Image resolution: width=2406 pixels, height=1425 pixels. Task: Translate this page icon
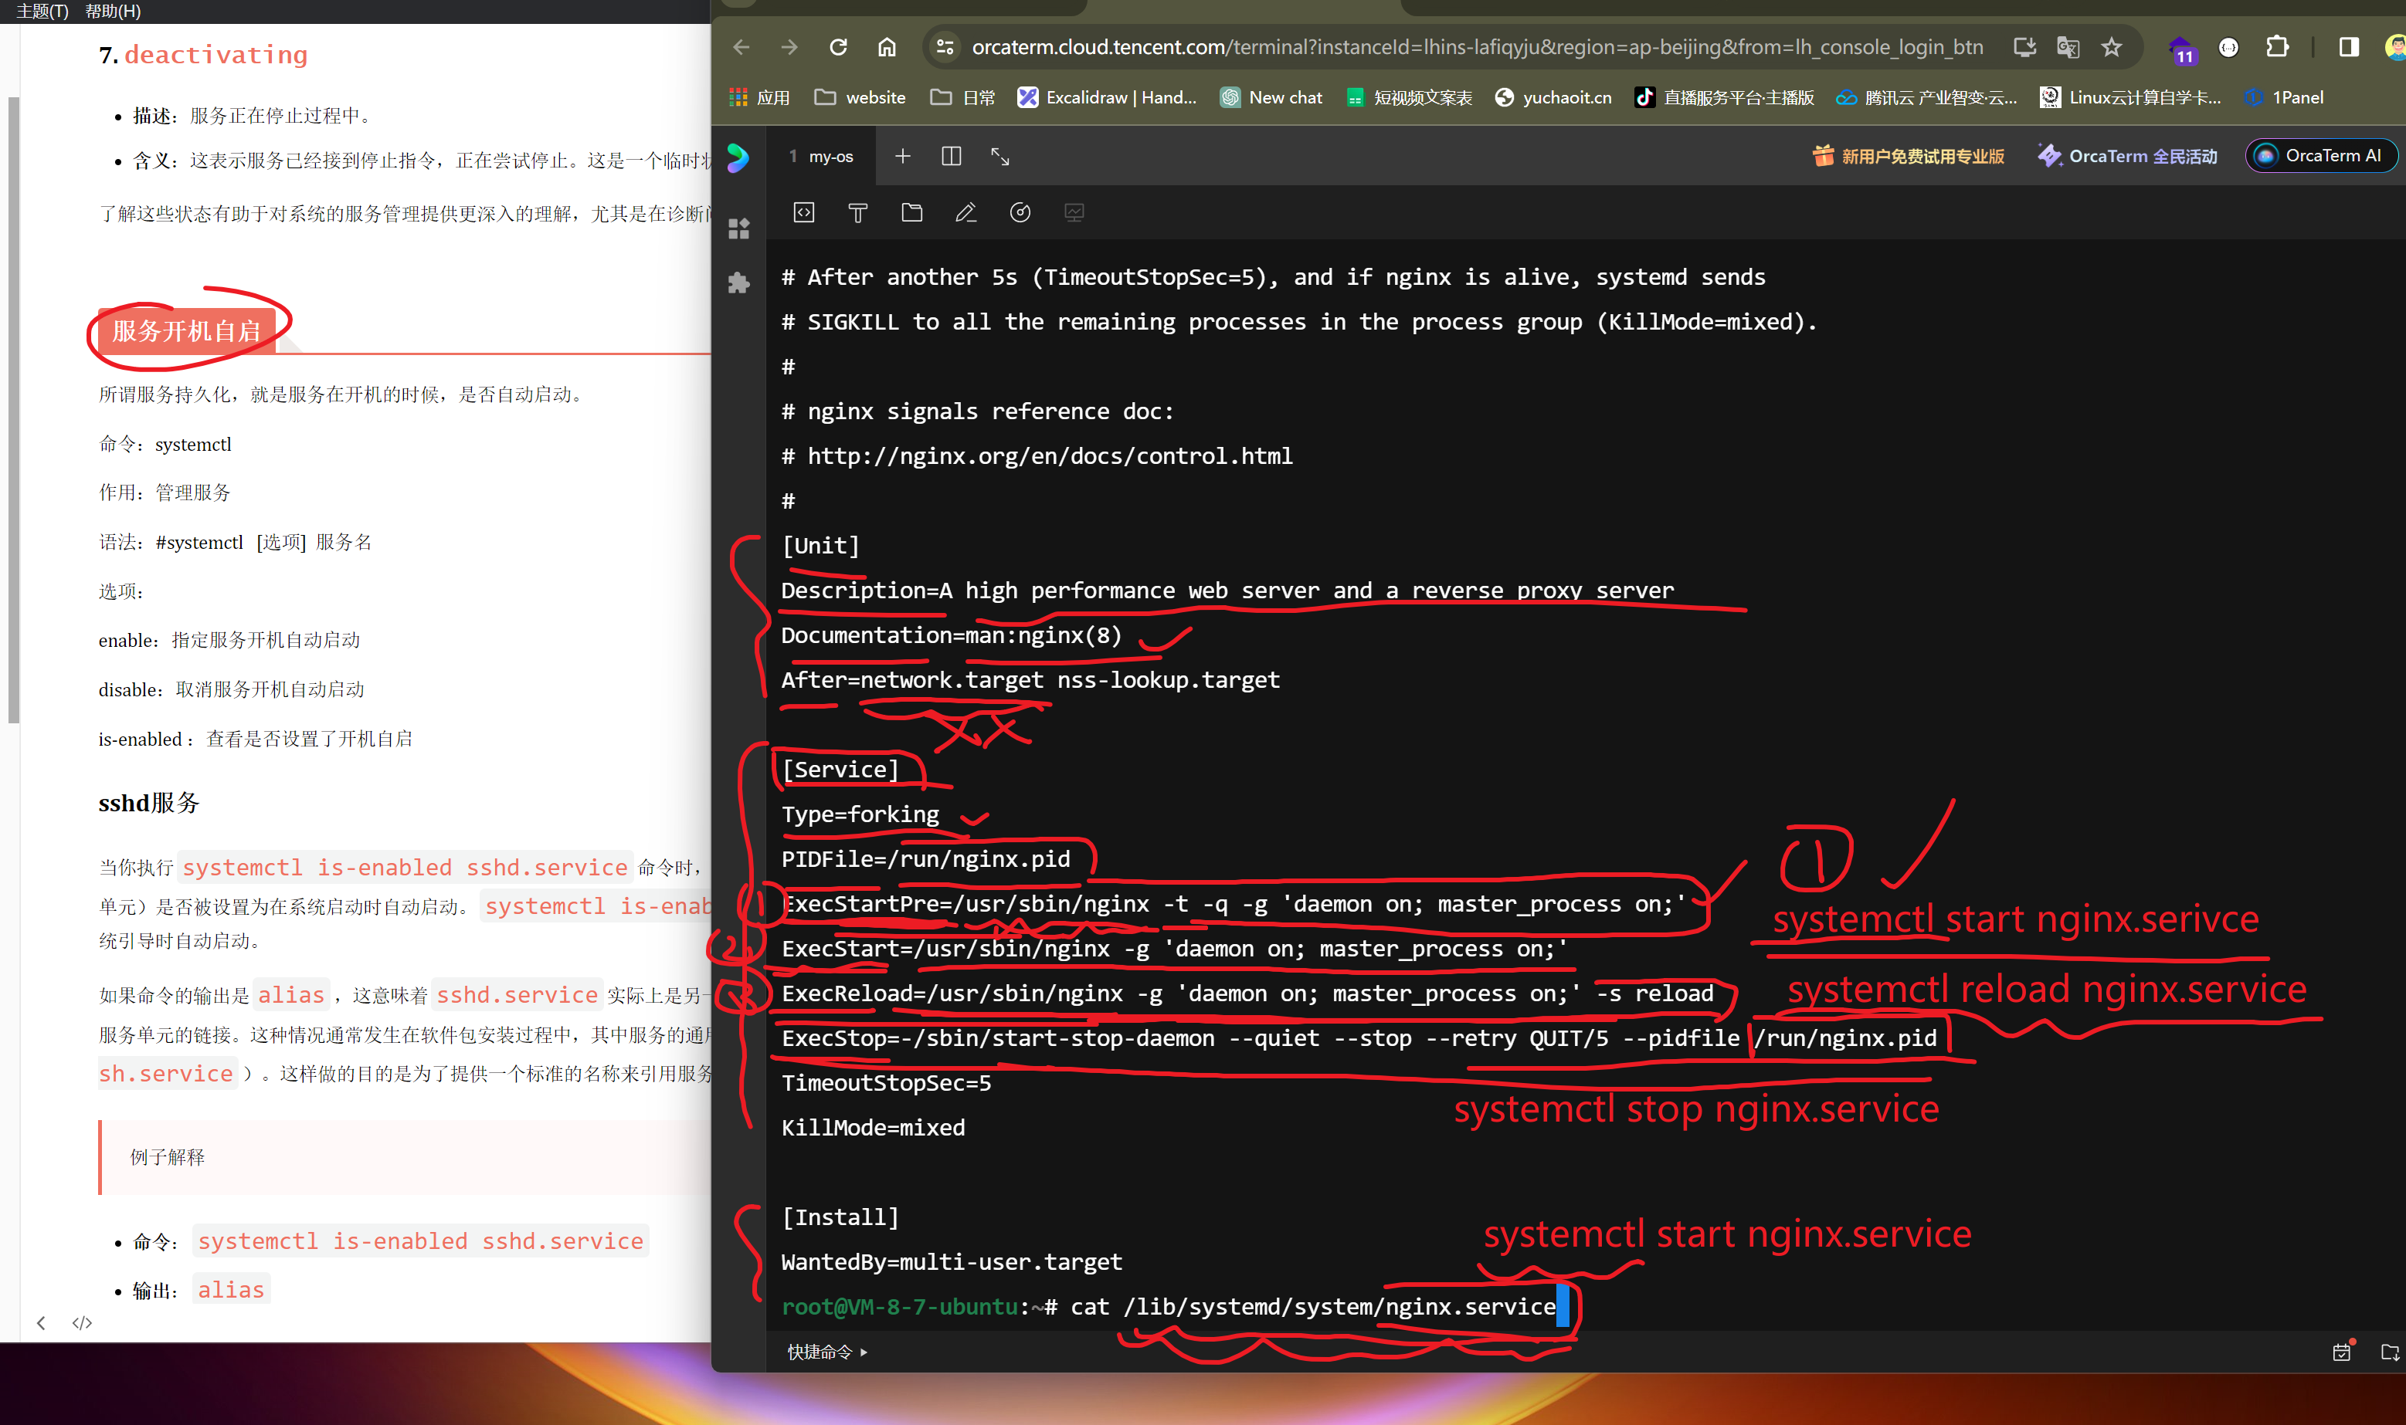pos(2067,47)
